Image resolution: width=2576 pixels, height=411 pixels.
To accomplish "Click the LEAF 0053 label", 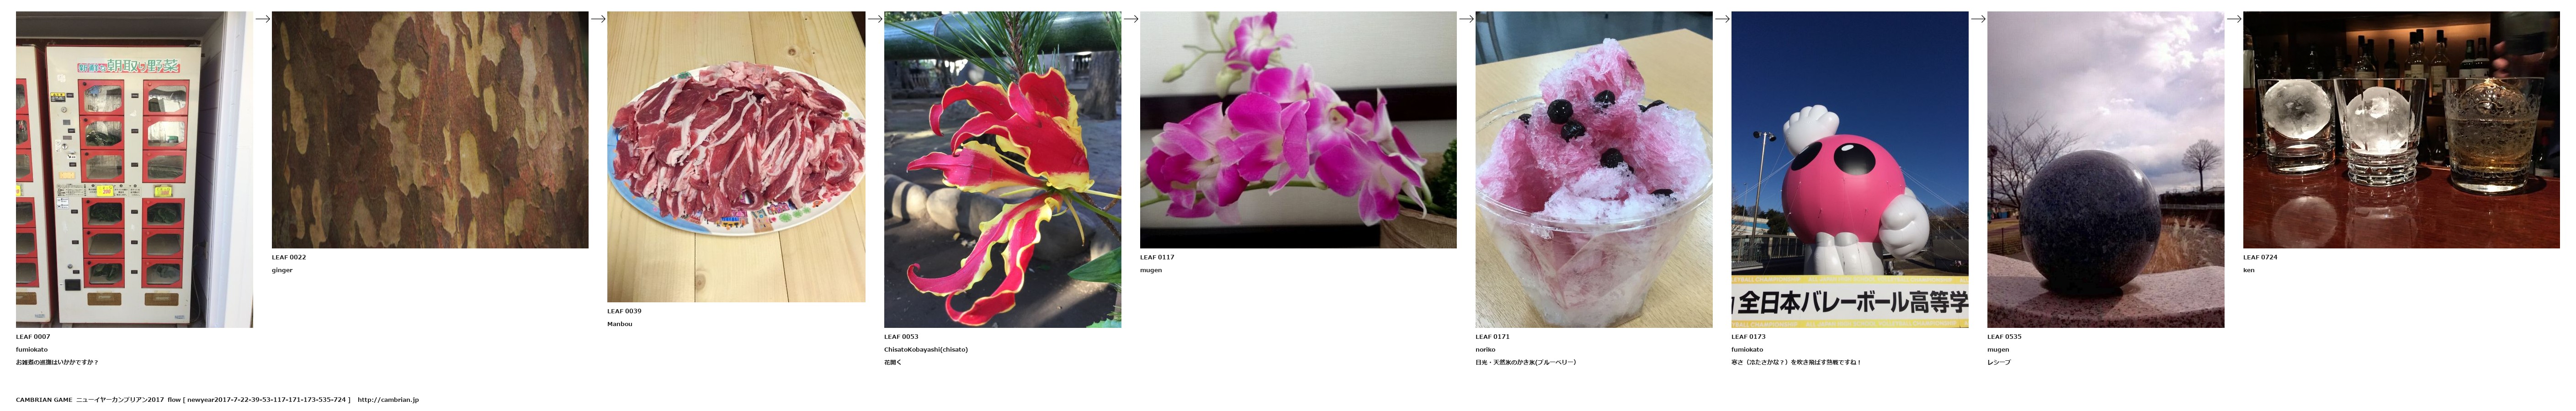I will coord(901,337).
